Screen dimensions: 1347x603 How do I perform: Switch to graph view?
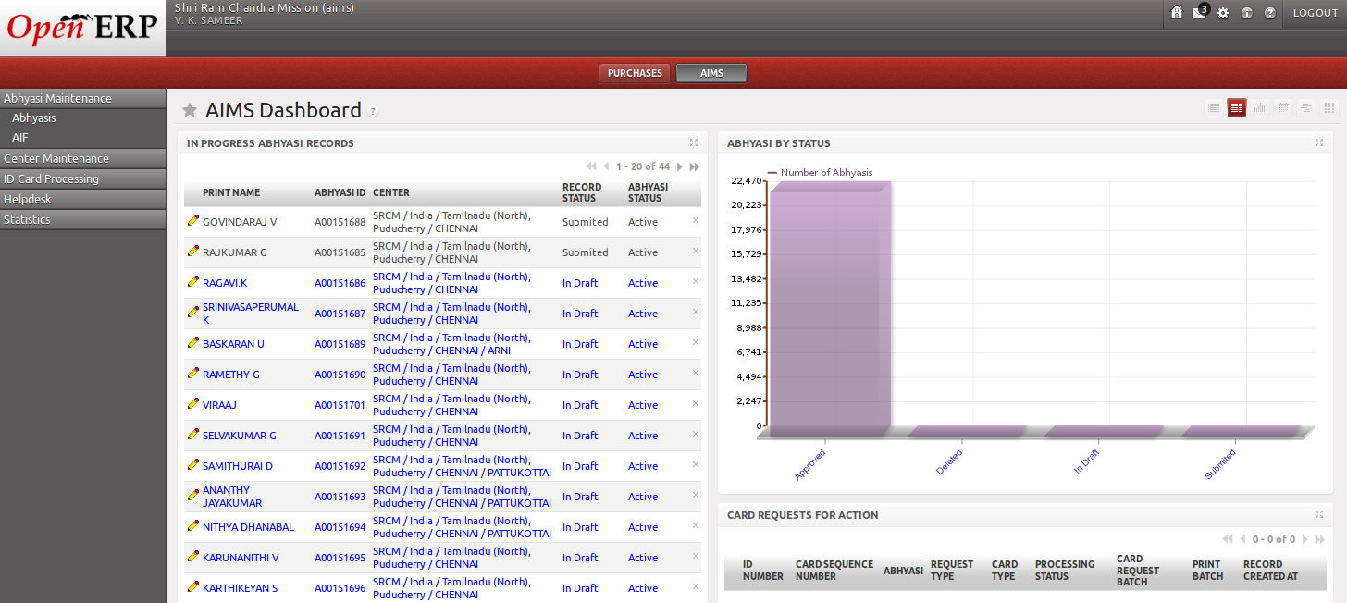tap(1260, 108)
